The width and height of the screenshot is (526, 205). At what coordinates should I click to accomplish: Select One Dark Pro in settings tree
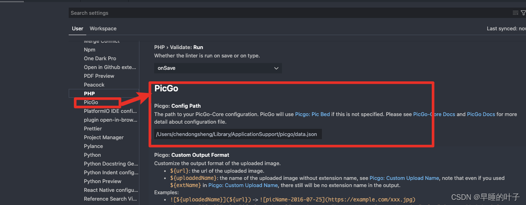100,59
